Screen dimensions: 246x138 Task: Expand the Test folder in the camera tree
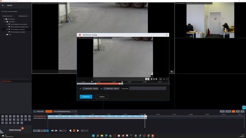click(x=3, y=34)
